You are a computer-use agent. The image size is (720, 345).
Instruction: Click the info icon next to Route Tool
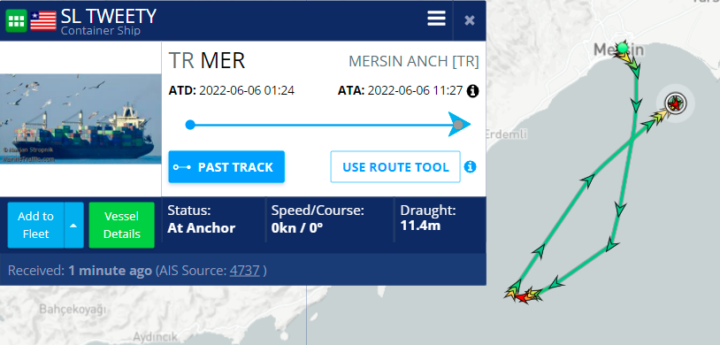pyautogui.click(x=470, y=167)
